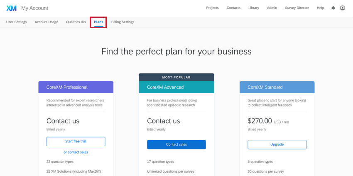Start free trial for CoreXM Professional
This screenshot has width=353, height=176.
(x=76, y=142)
